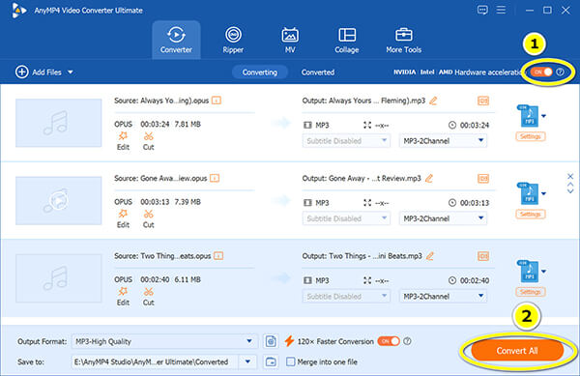The image size is (580, 376).
Task: Expand Add Files dropdown arrow
Action: click(71, 72)
